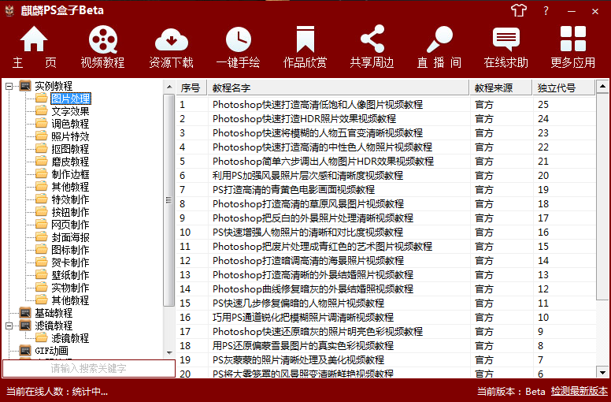Select row Photoshop打造高清的草原风景图片视频教程

click(x=386, y=204)
